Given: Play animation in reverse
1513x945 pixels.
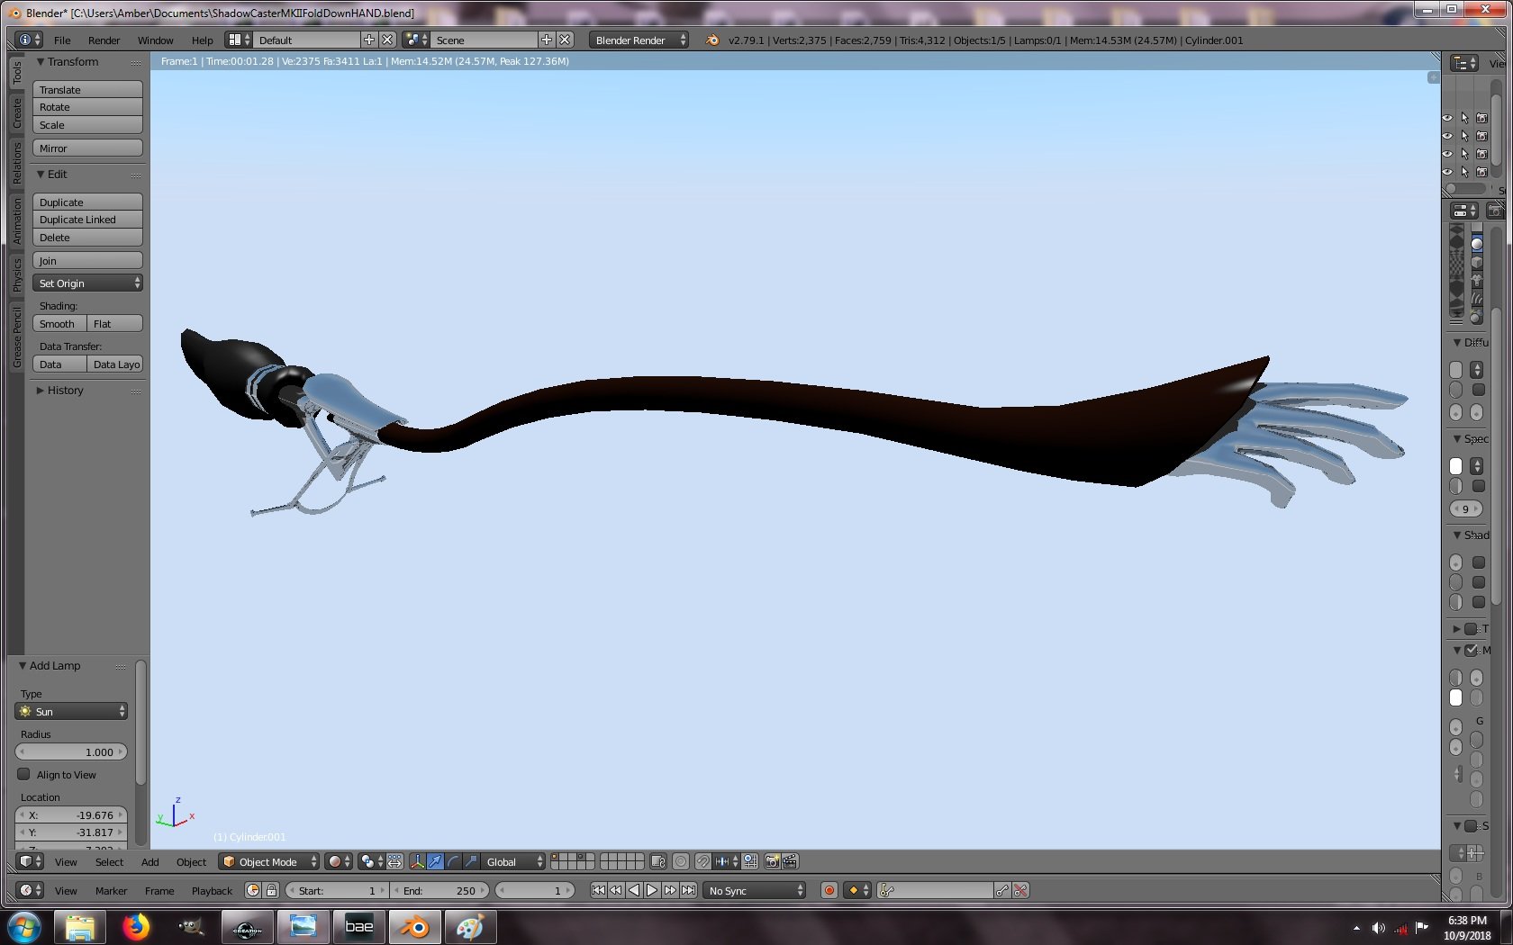Looking at the screenshot, I should pyautogui.click(x=634, y=890).
